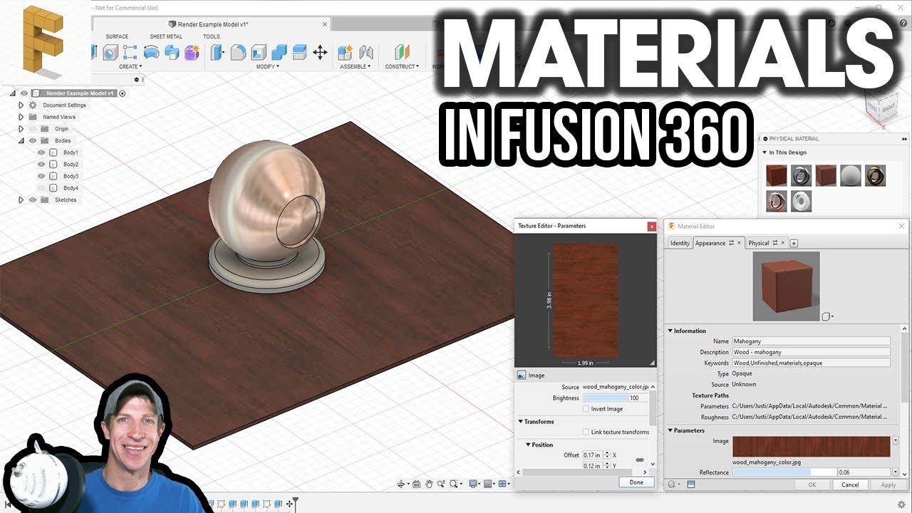Show the Origin folder via eye icon
Viewport: 912px width, 513px height.
pyautogui.click(x=33, y=129)
